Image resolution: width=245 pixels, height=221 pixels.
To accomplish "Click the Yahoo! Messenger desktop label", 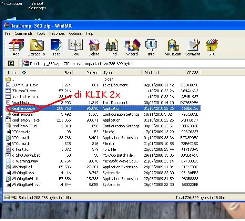I will [37, 6].
